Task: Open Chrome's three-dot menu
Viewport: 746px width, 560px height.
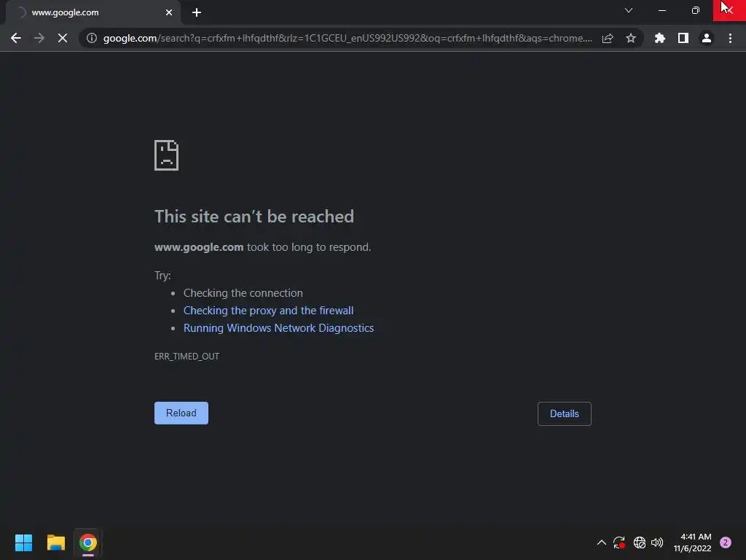Action: (730, 38)
